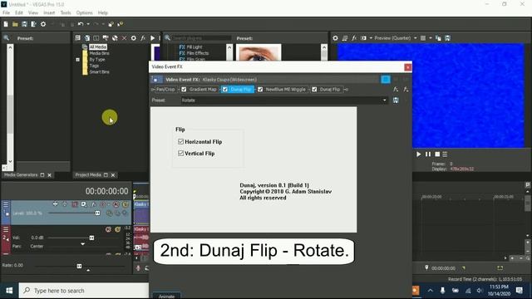
Task: Enable the Horizontal Flip checkbox
Action: tap(181, 142)
